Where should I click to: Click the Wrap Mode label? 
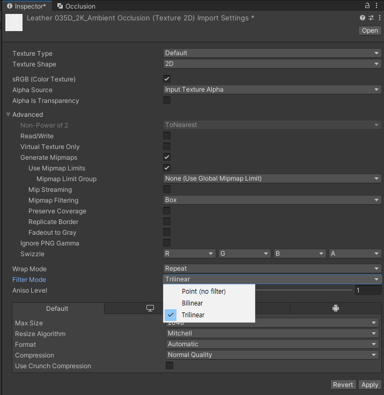(29, 269)
